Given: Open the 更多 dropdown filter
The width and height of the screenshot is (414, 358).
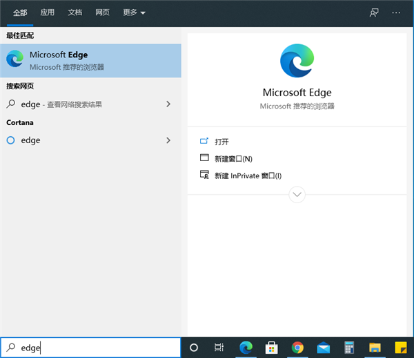Looking at the screenshot, I should pos(134,12).
